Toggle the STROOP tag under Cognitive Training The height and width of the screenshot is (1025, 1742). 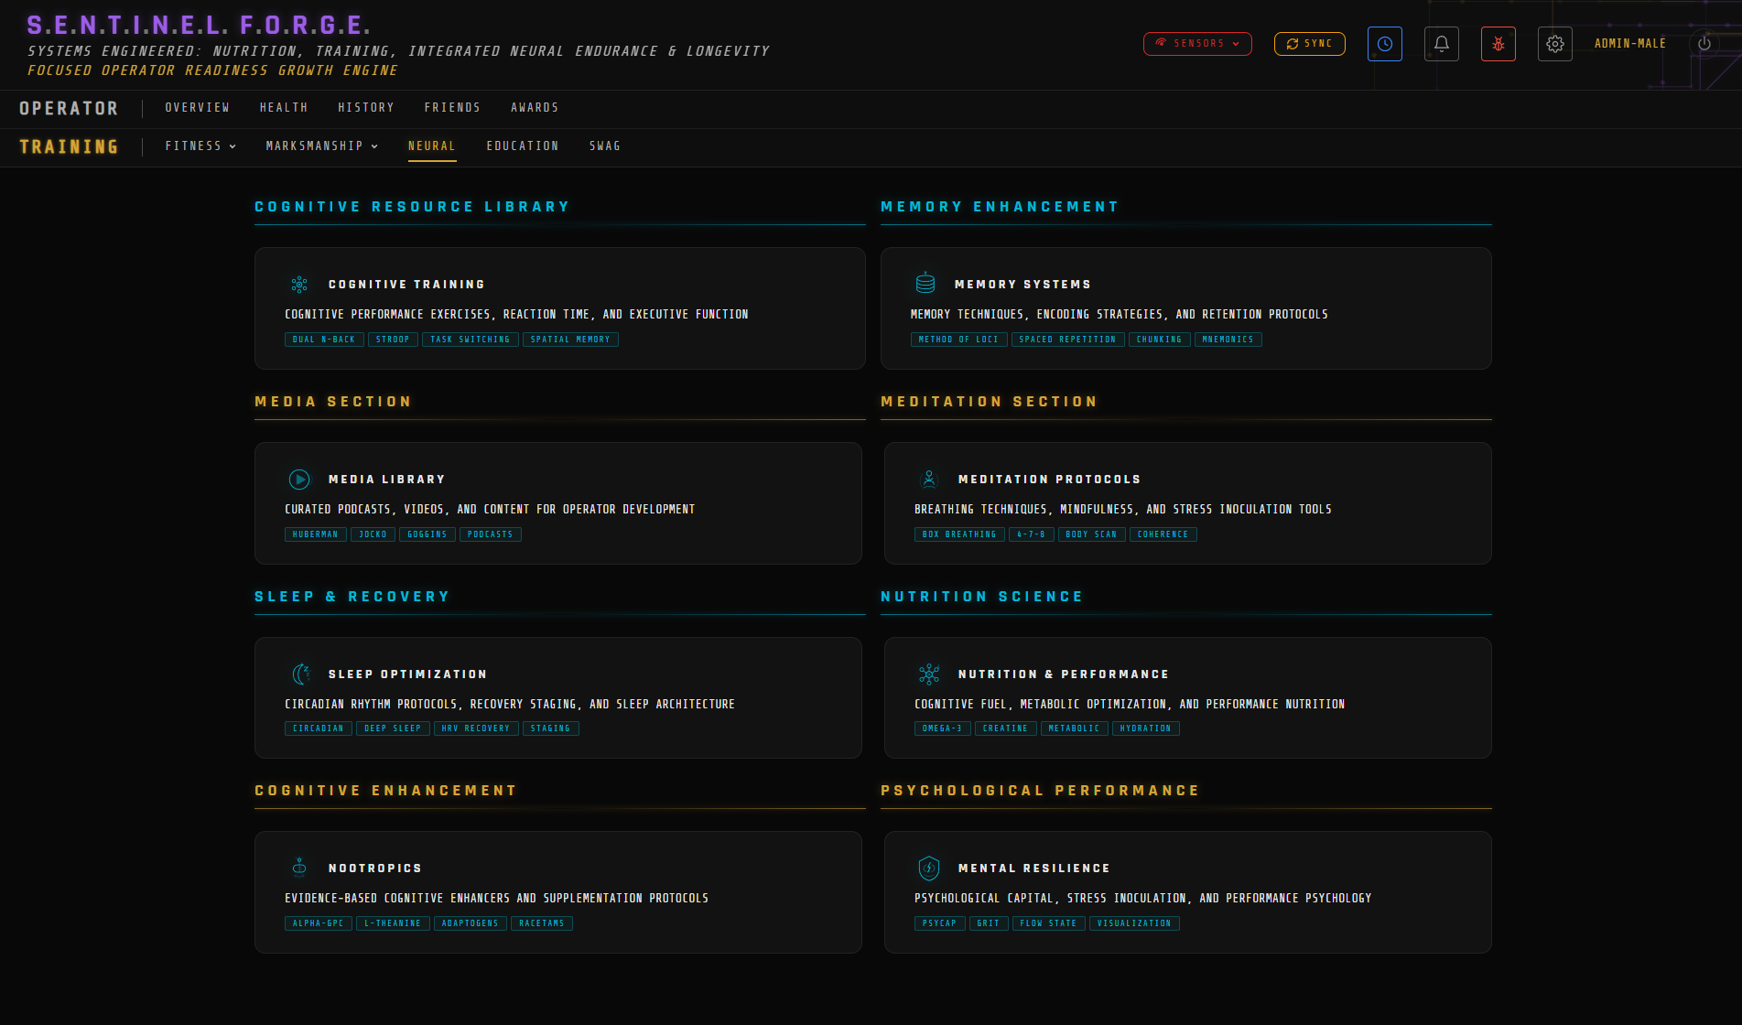[x=393, y=340]
